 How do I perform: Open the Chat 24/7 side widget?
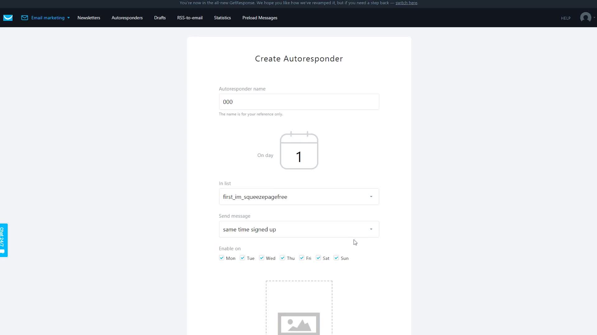click(3, 240)
